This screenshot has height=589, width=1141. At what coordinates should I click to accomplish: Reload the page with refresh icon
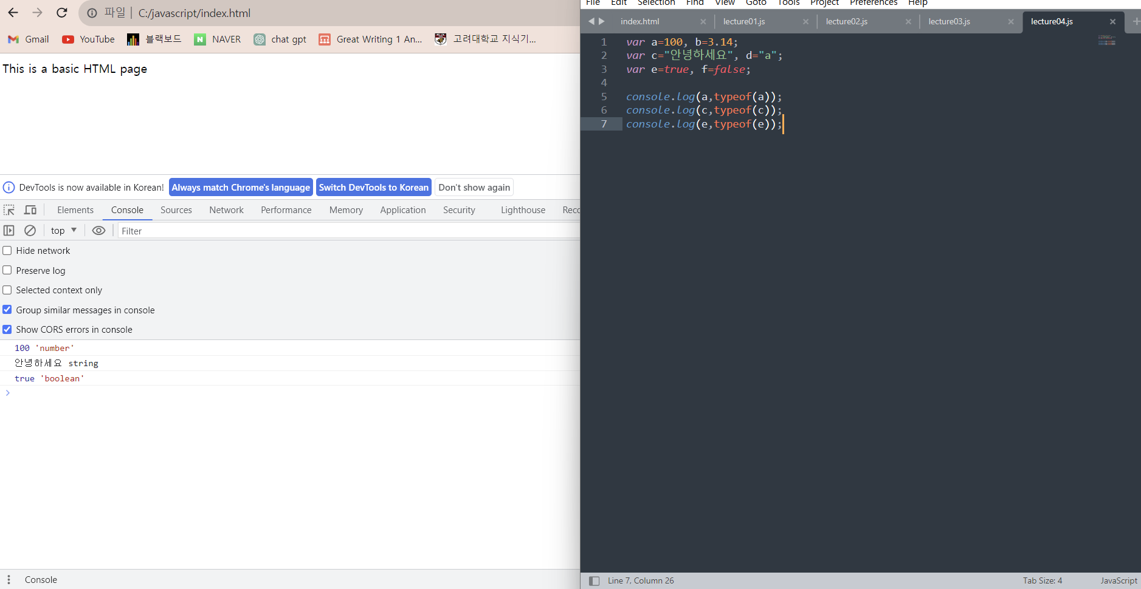click(62, 13)
